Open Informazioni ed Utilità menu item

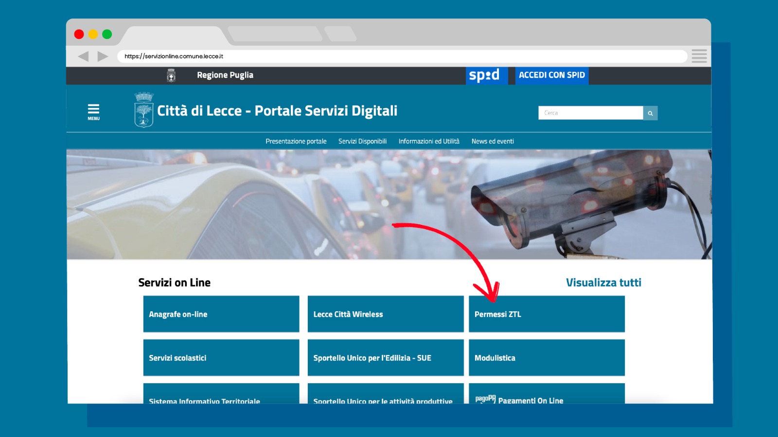click(429, 141)
